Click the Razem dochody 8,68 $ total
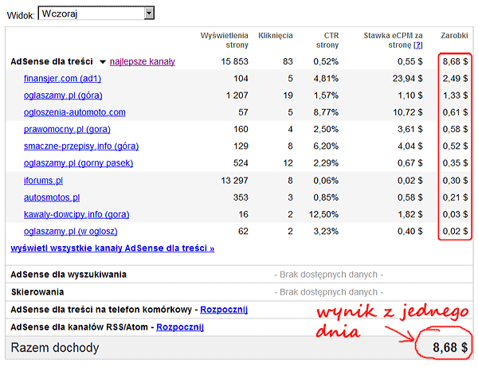The image size is (478, 367). (450, 348)
